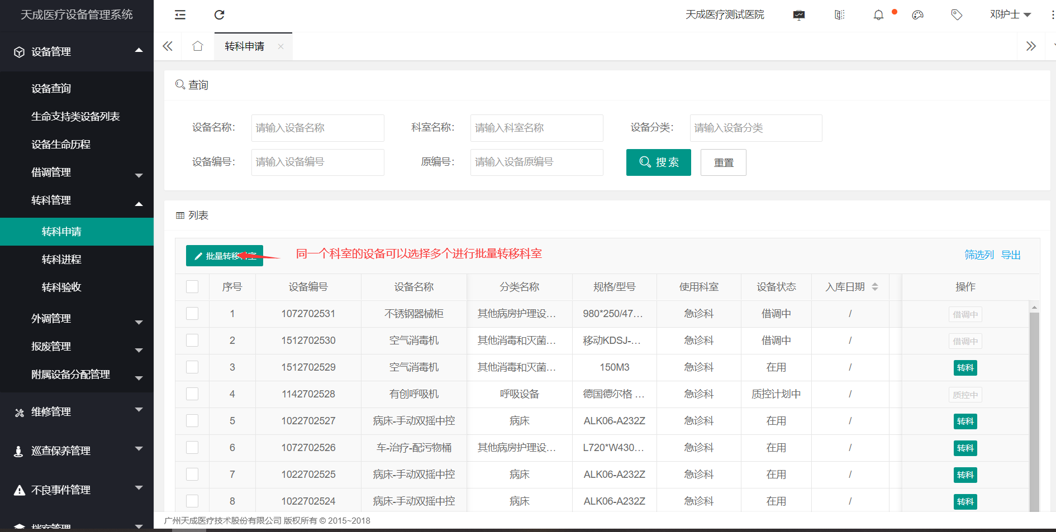This screenshot has height=532, width=1056.
Task: Click the 导出 export link
Action: tap(1011, 255)
